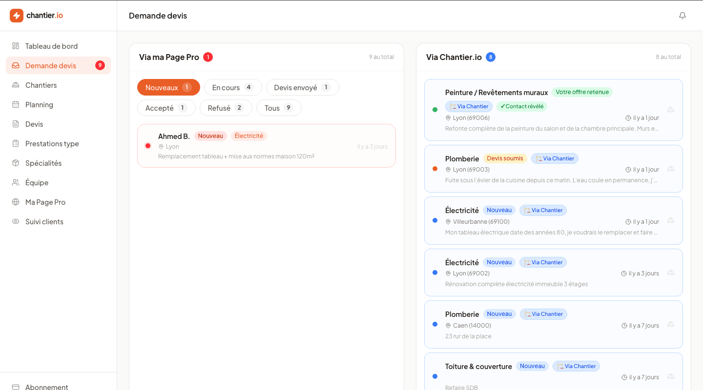Click the Abonnement card icon
This screenshot has height=390, width=703.
(16, 387)
